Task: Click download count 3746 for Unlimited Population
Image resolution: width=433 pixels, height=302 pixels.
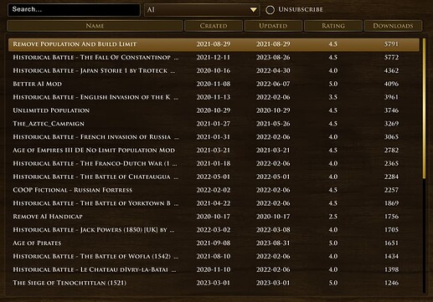Action: (x=391, y=110)
